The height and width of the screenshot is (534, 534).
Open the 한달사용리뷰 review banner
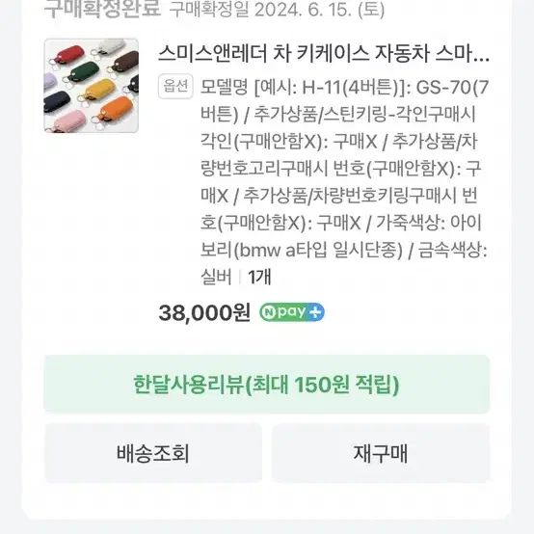point(267,385)
